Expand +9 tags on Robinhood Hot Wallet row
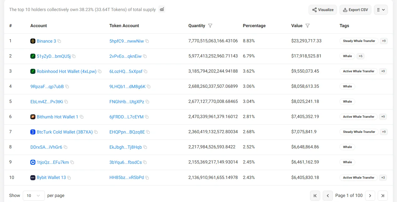Screen dimensions: 397x202 (383, 71)
